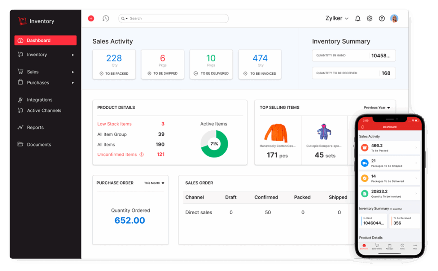Viewport: 438px width, 271px height.
Task: Click inside the Search field
Action: pos(174,18)
